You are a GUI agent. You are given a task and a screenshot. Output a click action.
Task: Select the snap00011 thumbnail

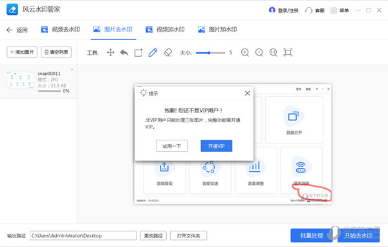click(20, 80)
